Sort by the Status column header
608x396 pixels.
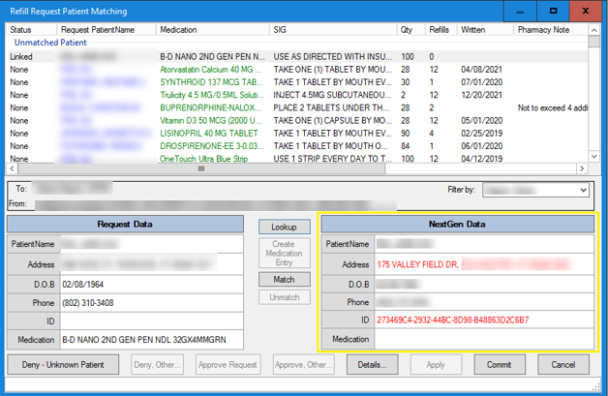31,30
